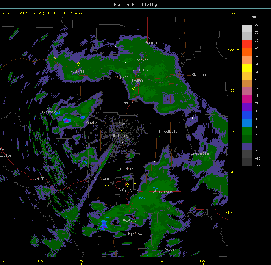Click the Stettler label
Viewport: 271px width, 265px height.
tap(199, 75)
